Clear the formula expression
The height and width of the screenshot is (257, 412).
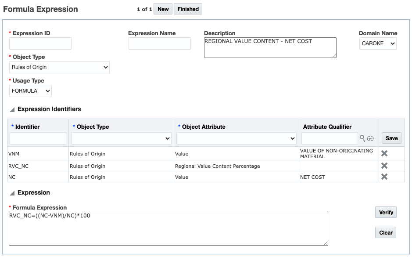(386, 233)
